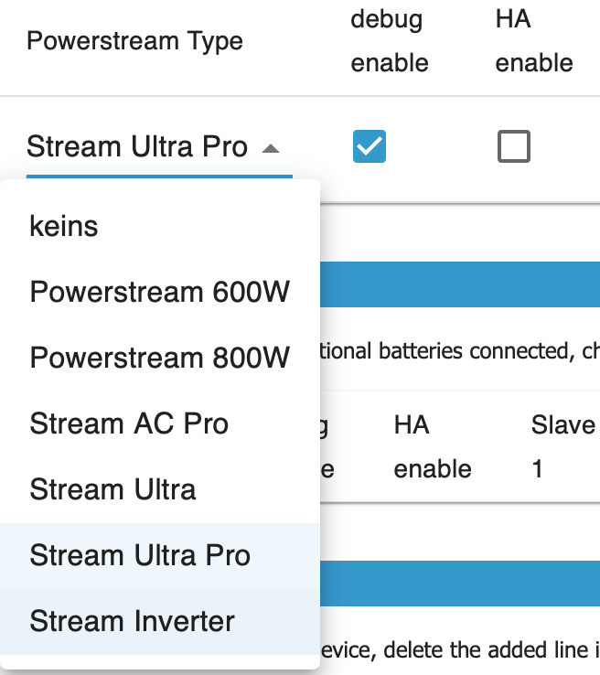
Task: Uncheck the debug enable checkbox
Action: (370, 146)
